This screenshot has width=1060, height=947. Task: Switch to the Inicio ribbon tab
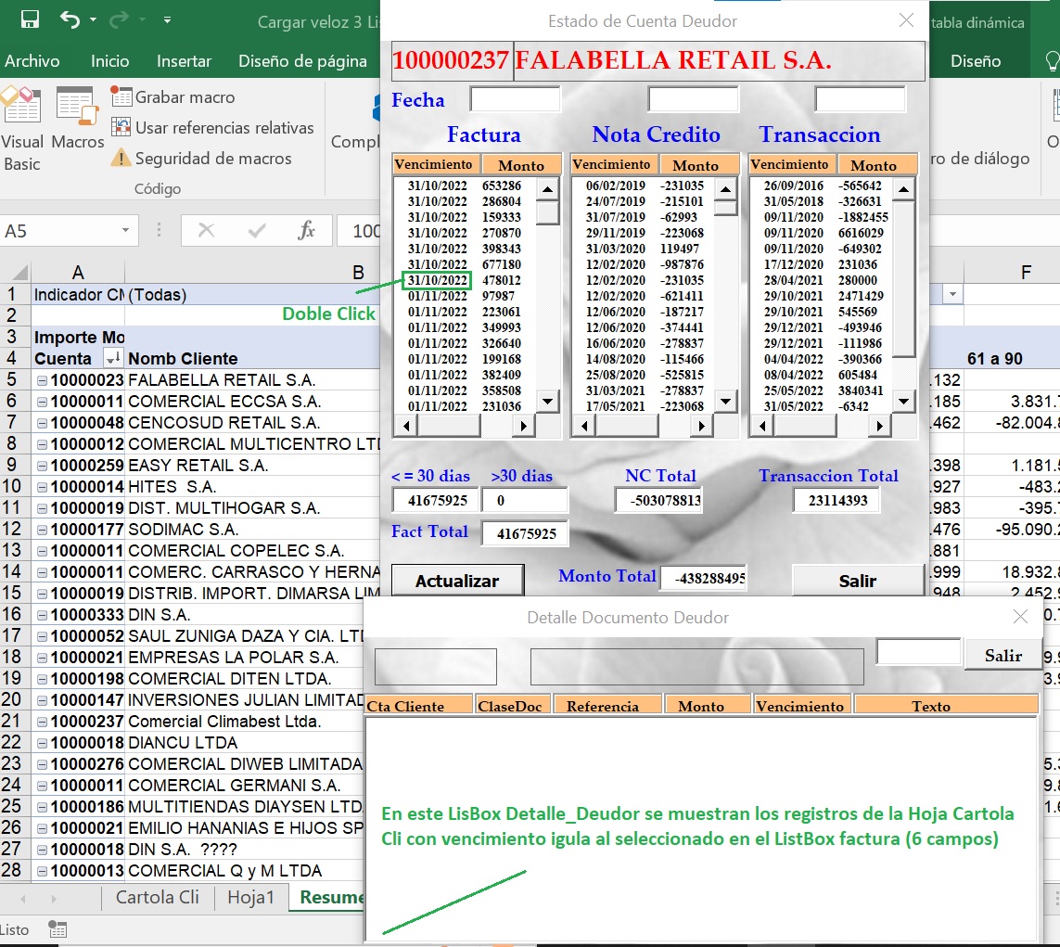[x=109, y=61]
